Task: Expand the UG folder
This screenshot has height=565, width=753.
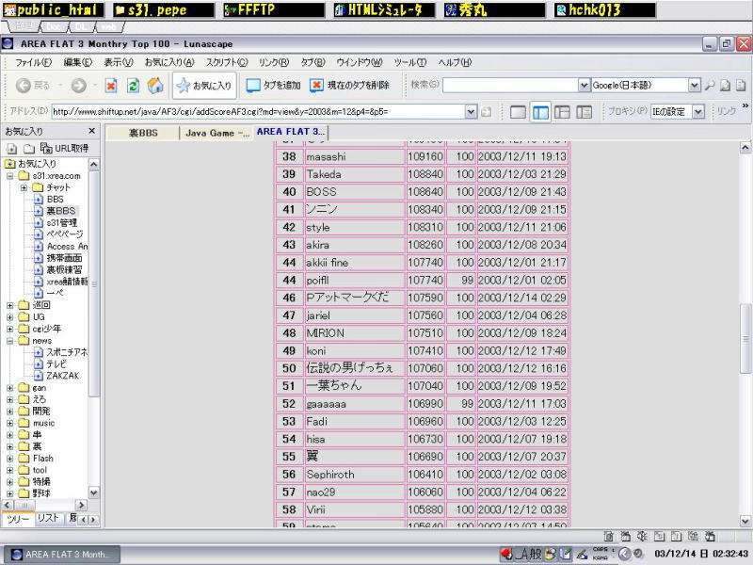Action: (9, 316)
